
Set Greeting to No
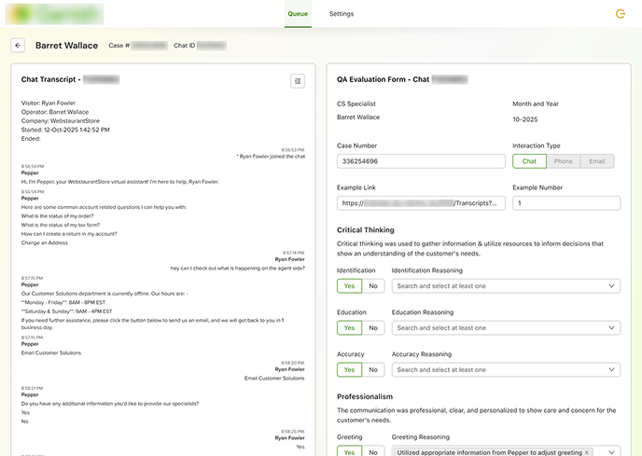tap(373, 451)
